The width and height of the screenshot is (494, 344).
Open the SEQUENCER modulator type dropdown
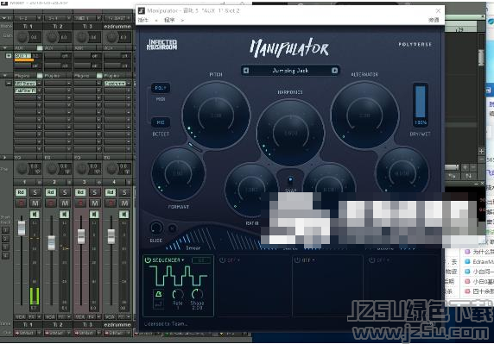point(168,260)
